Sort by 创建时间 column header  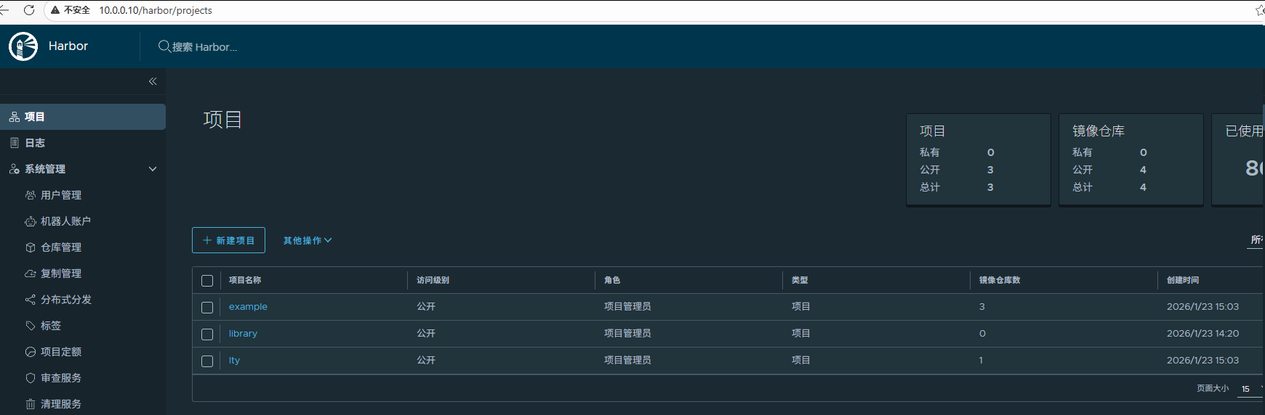[x=1183, y=280]
